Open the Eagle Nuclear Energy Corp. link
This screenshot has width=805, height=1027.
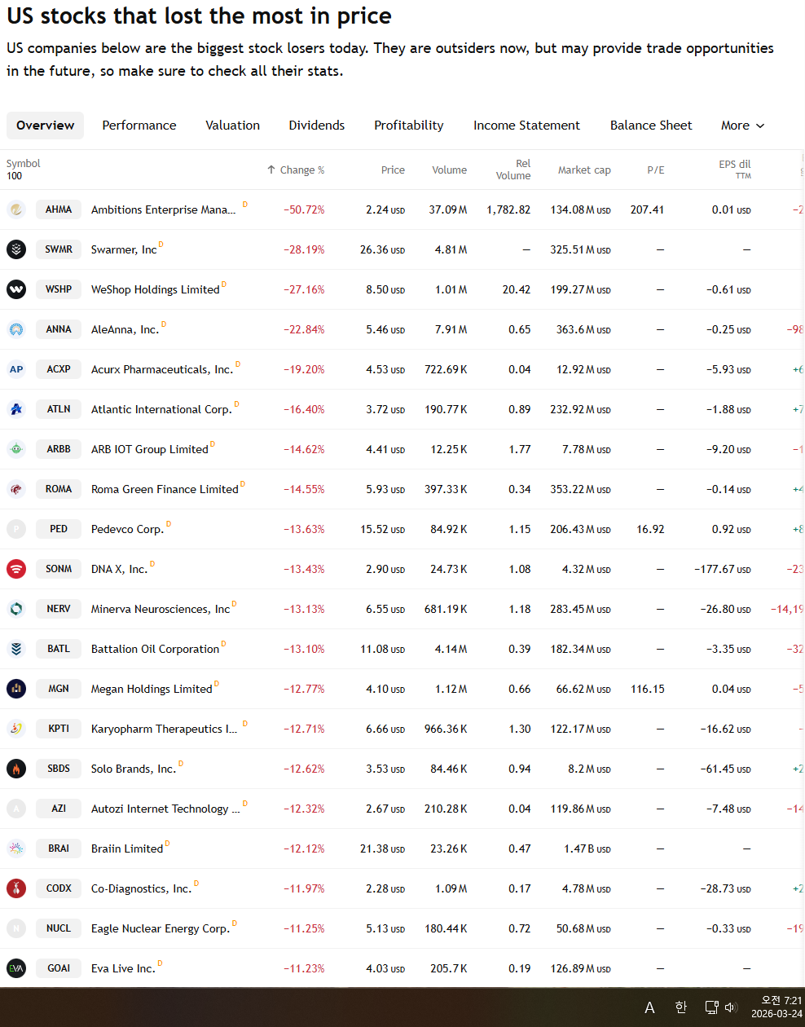tap(161, 928)
